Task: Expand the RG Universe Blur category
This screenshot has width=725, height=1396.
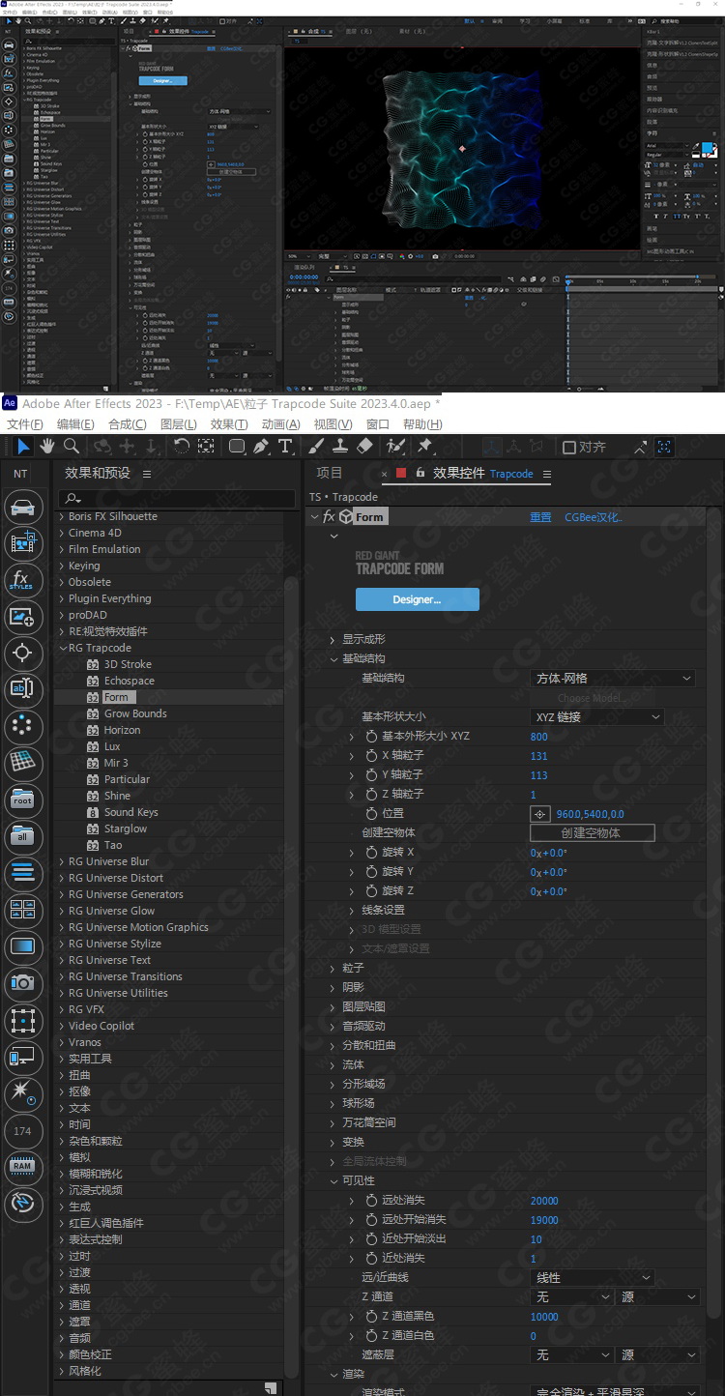Action: click(63, 861)
